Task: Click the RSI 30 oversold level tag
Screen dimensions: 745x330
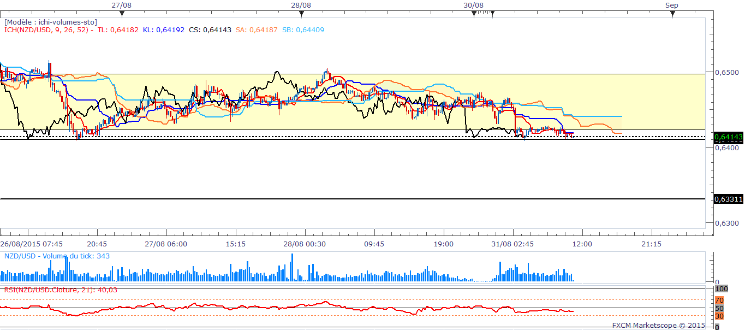Action: (x=719, y=316)
